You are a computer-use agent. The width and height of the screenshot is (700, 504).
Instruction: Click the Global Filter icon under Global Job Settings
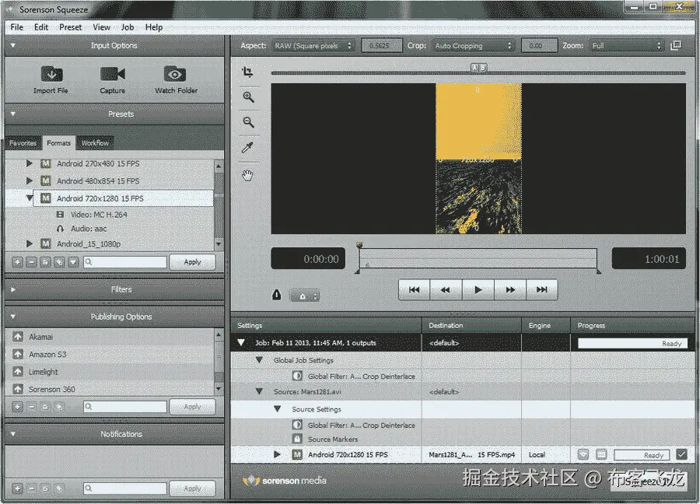click(x=297, y=376)
